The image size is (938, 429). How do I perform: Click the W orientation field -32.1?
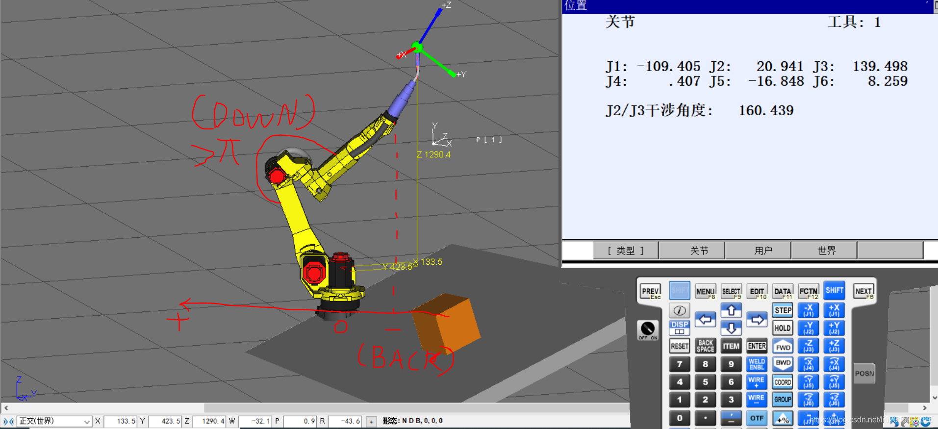pyautogui.click(x=255, y=421)
